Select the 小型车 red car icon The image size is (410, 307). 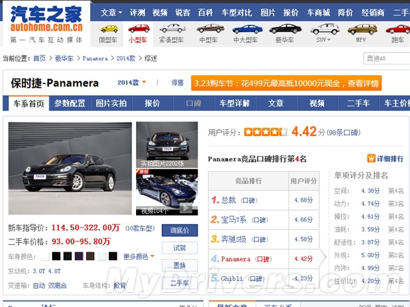click(139, 28)
